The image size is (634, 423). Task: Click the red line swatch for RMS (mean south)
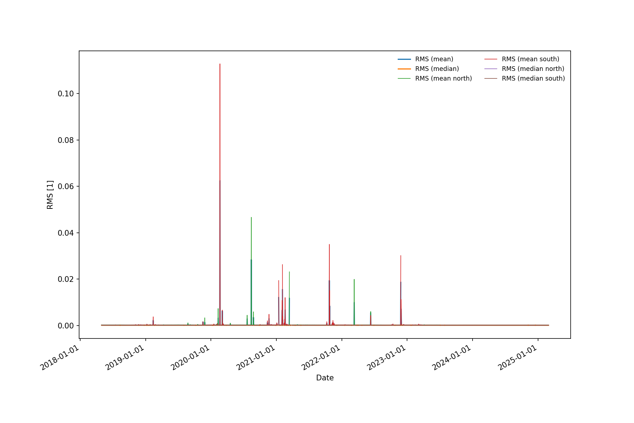coord(491,59)
